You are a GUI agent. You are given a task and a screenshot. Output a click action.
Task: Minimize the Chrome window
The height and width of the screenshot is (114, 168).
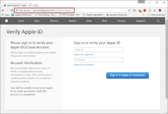(150, 2)
